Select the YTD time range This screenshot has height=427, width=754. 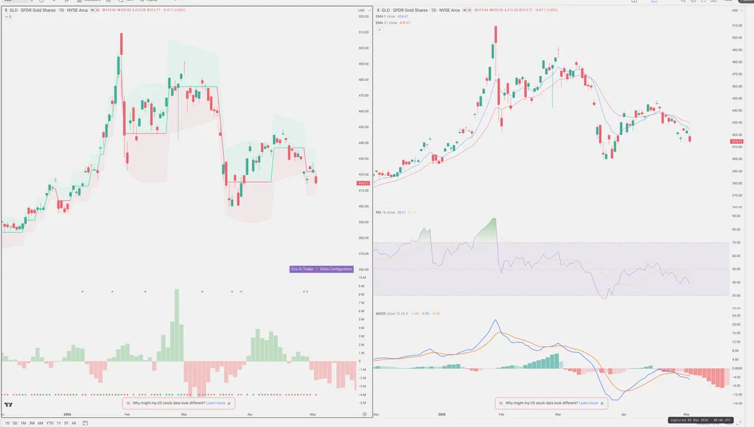pos(50,423)
